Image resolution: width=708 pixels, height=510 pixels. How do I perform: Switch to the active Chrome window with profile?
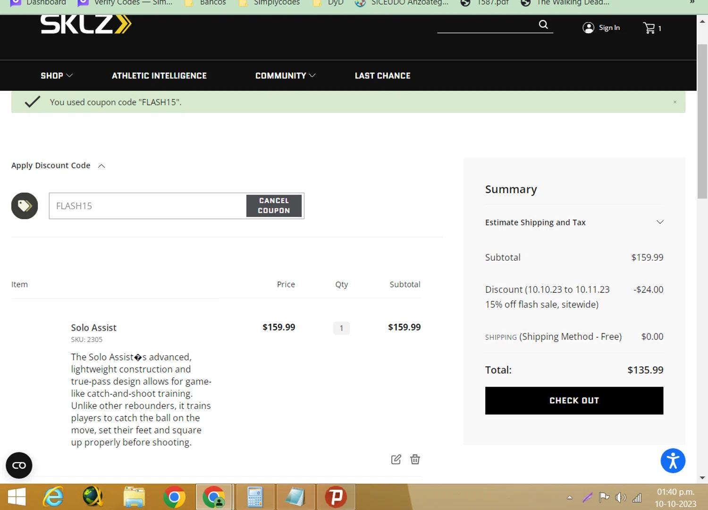point(214,497)
